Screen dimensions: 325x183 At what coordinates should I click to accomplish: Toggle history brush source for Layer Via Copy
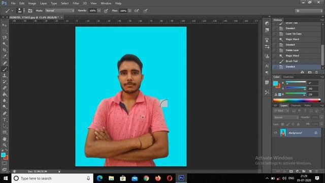pos(275,34)
